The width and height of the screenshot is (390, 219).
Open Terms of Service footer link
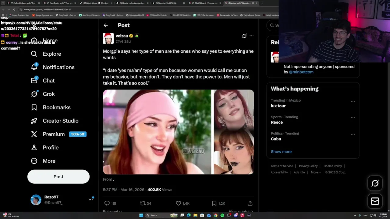click(x=282, y=166)
